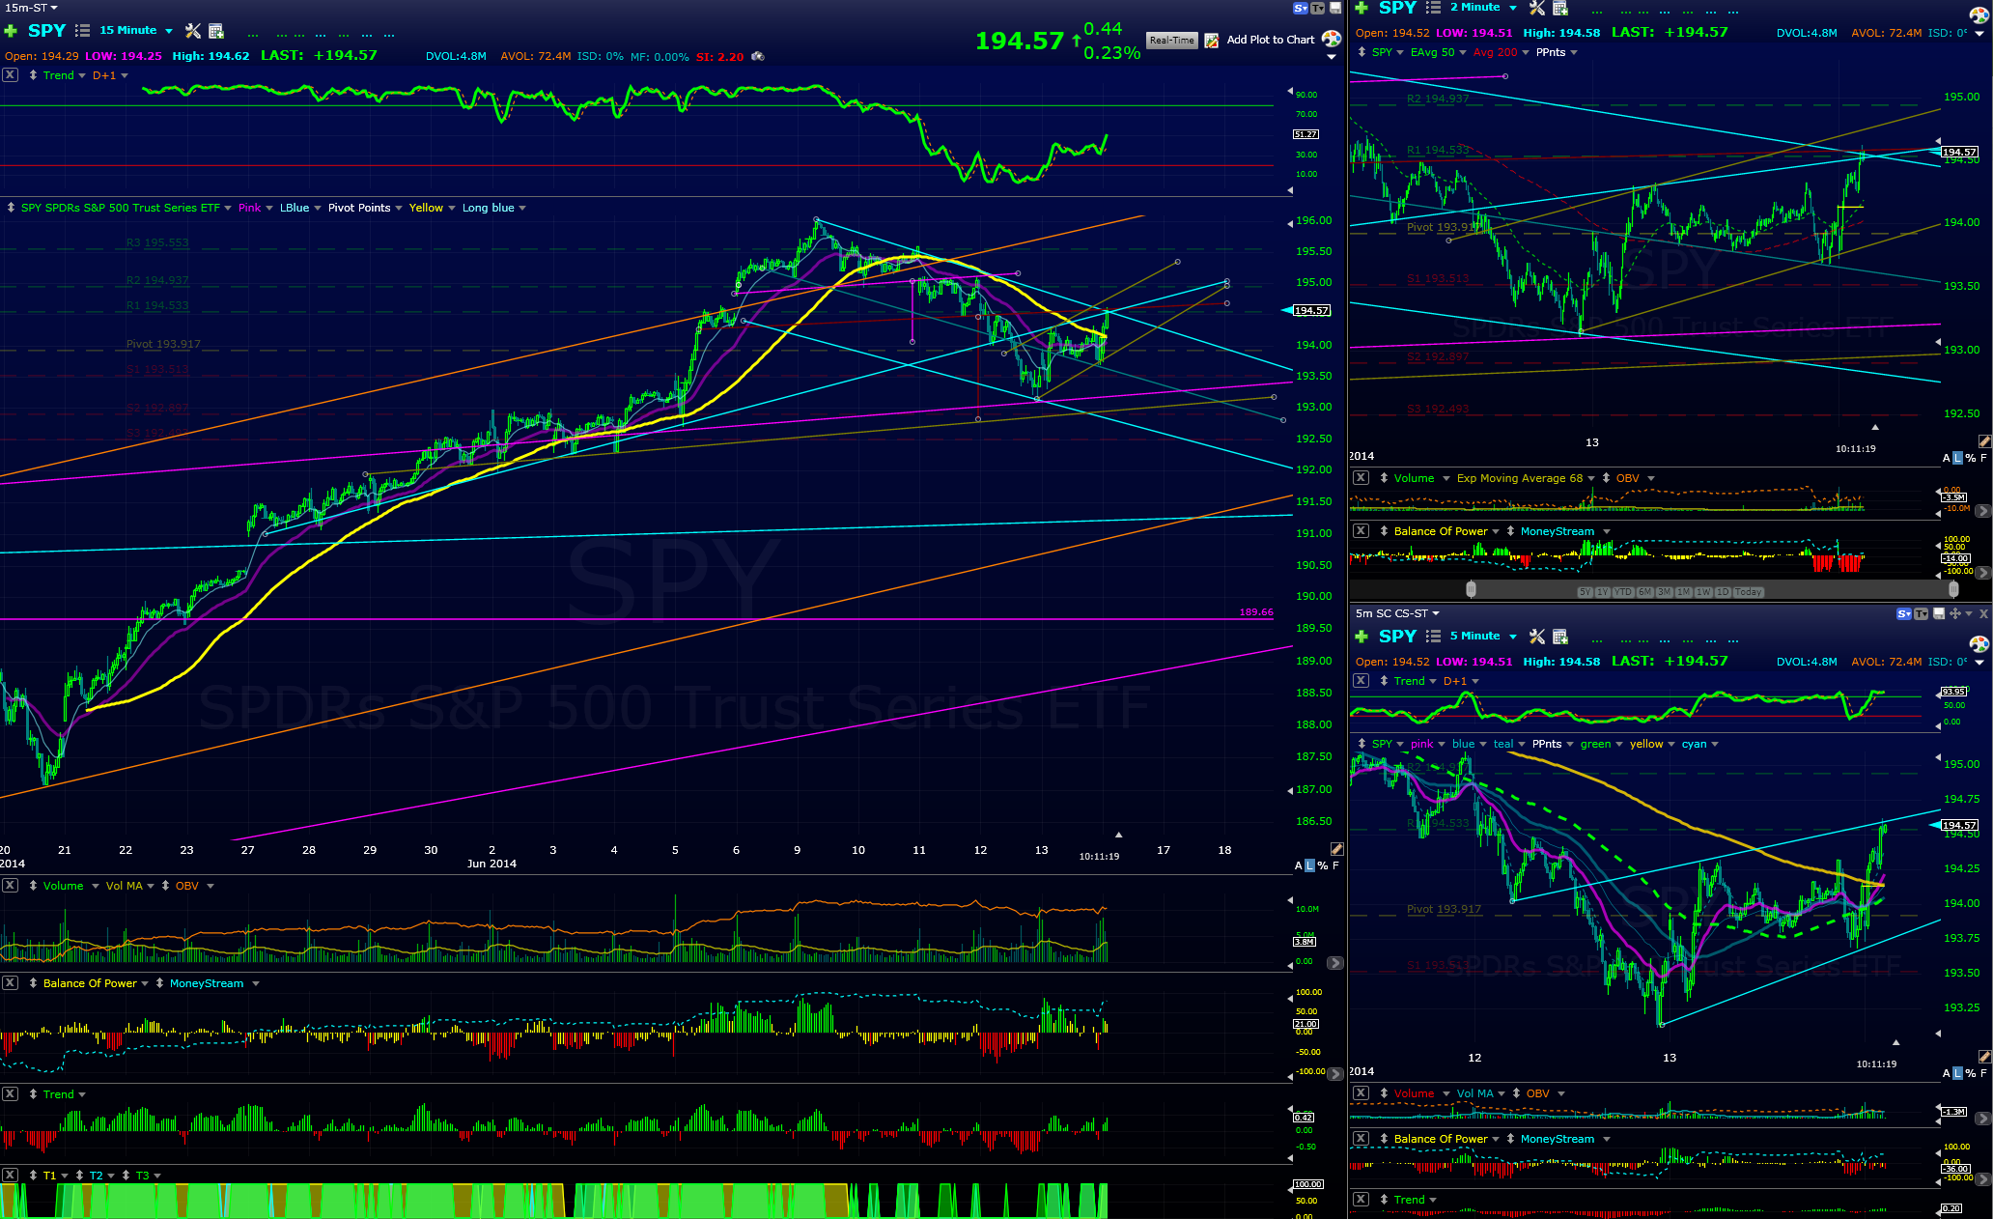Click SPY symbol in 5-minute chart
This screenshot has height=1219, width=1993.
[x=1397, y=637]
